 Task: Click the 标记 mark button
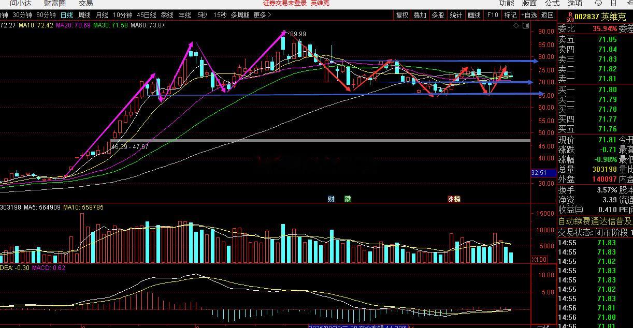tap(510, 16)
